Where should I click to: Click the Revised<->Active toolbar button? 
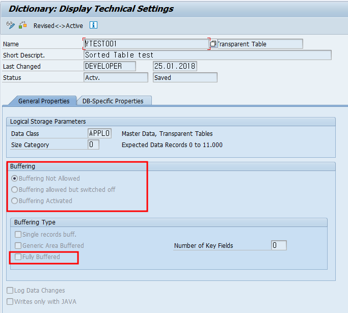(58, 26)
